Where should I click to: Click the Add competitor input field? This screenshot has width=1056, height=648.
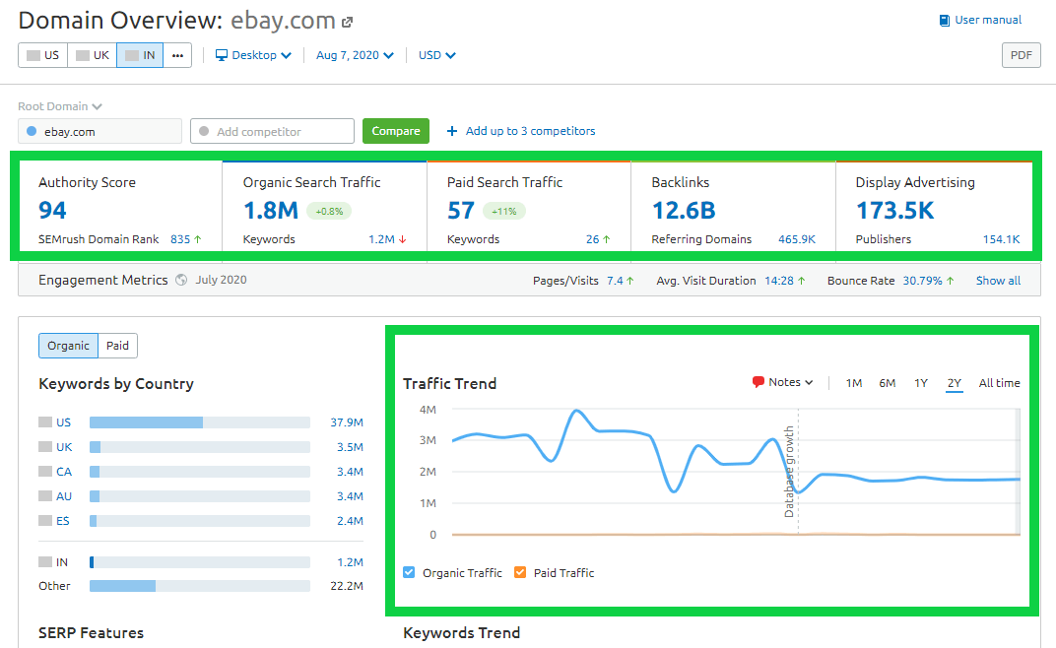[272, 131]
